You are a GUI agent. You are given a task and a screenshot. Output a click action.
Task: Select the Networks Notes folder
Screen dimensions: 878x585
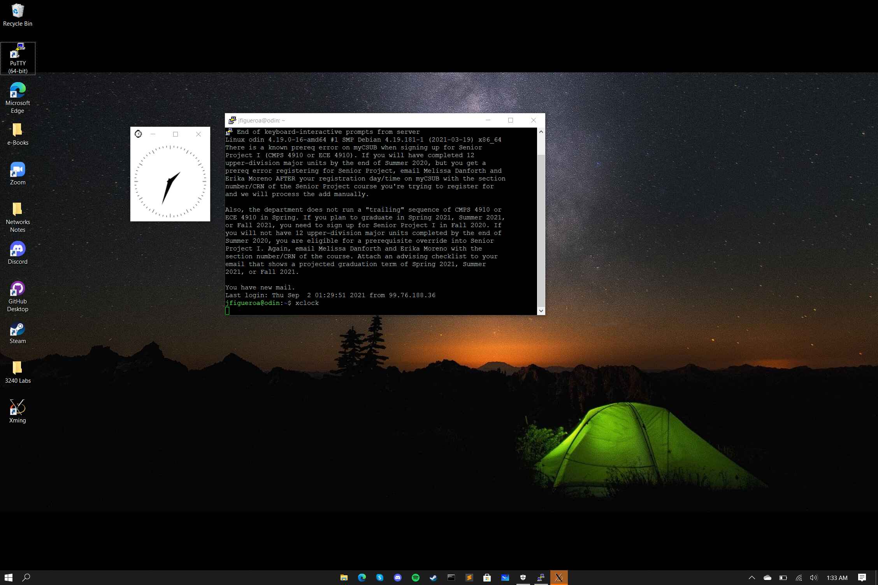tap(18, 217)
